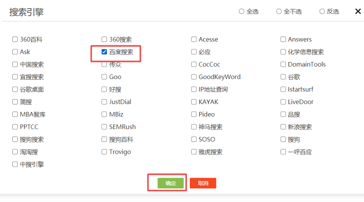Check the 新浪搜索 checkbox
The width and height of the screenshot is (364, 202).
(283, 127)
